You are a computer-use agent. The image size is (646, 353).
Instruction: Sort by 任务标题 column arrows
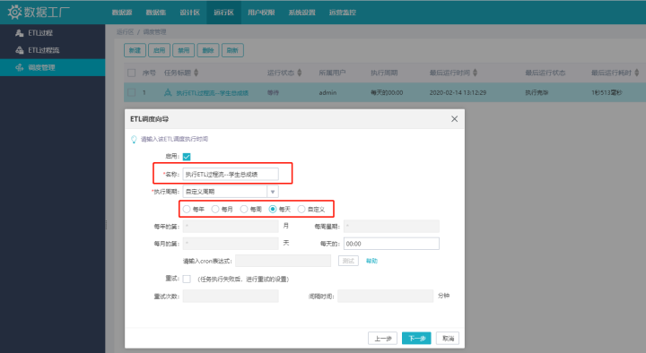coord(196,73)
